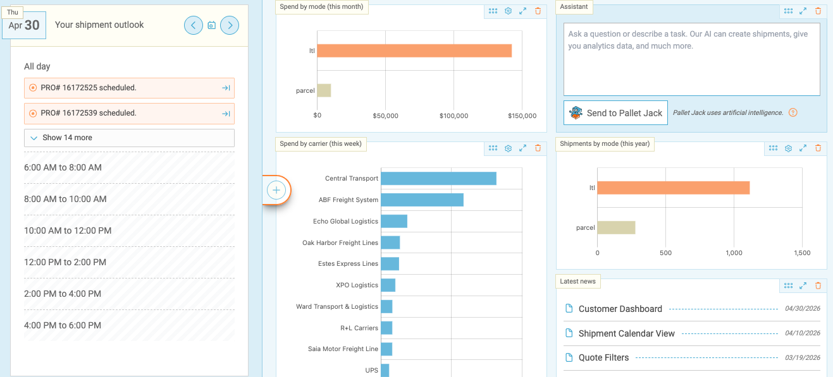Go to next day in shipment outlook
The image size is (833, 377).
[230, 25]
